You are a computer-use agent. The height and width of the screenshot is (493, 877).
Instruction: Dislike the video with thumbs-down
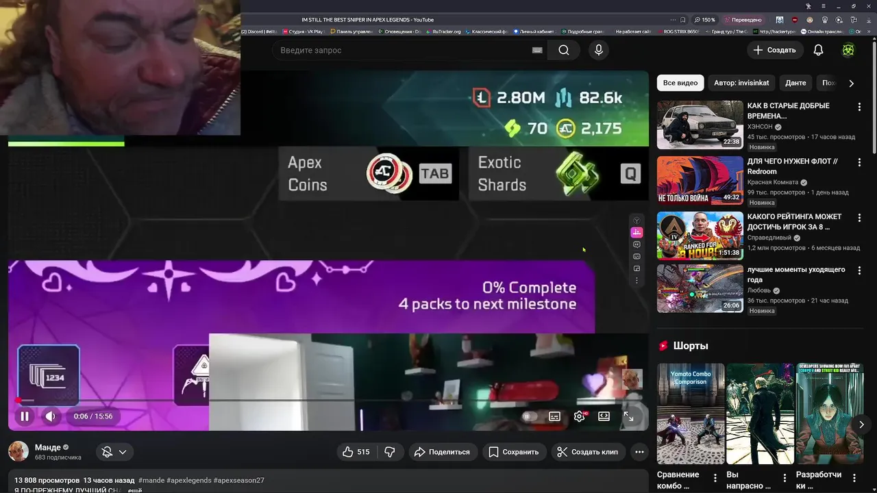click(390, 452)
